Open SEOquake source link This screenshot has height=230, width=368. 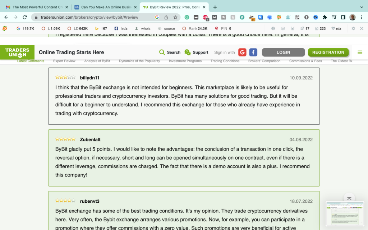click(x=166, y=28)
